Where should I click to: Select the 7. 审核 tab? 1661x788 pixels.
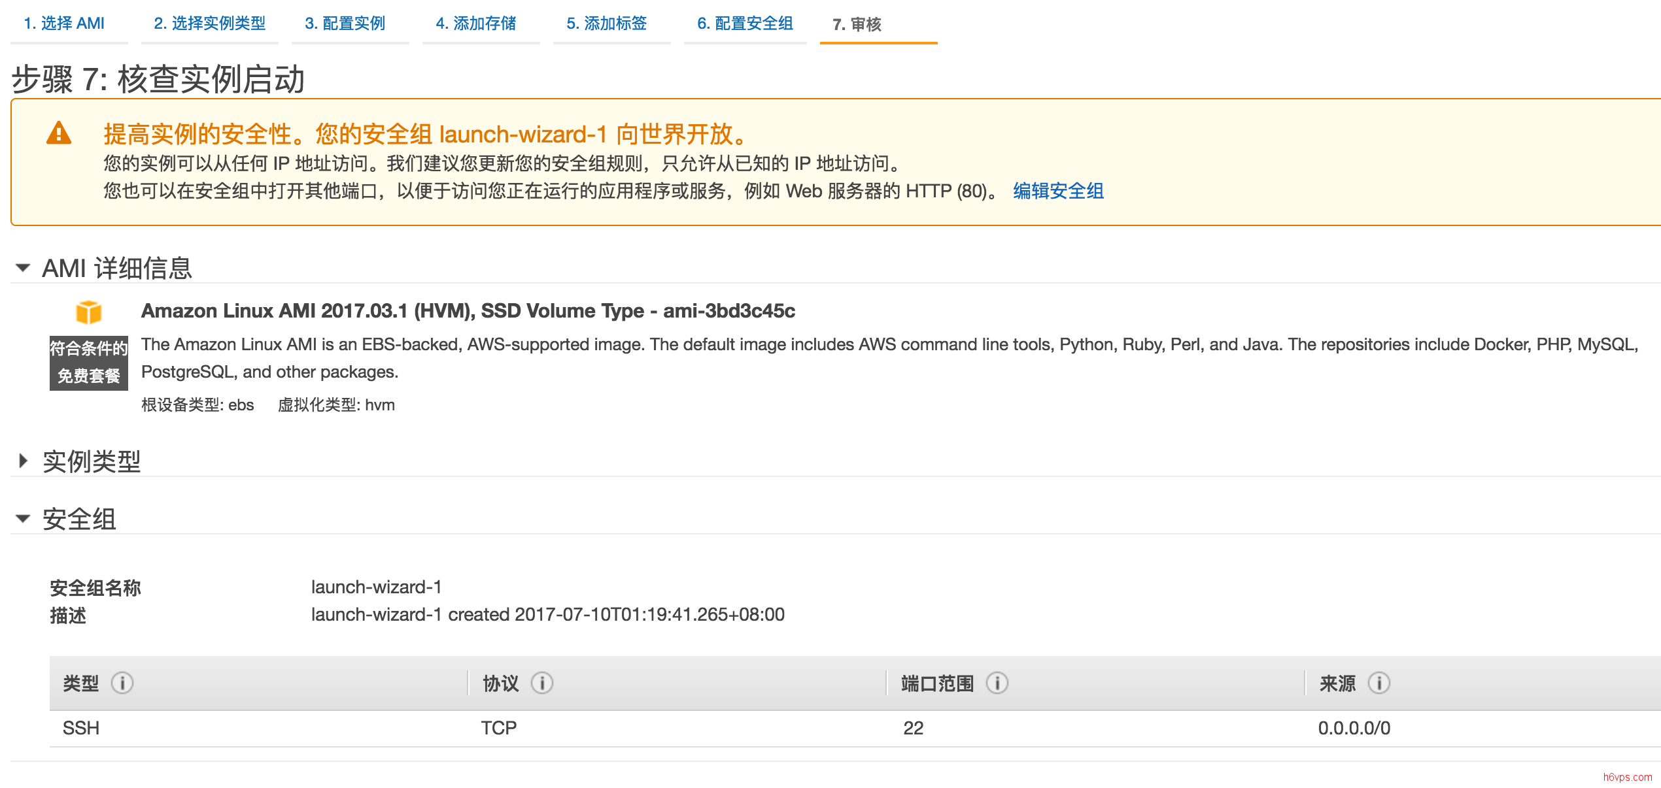coord(857,24)
